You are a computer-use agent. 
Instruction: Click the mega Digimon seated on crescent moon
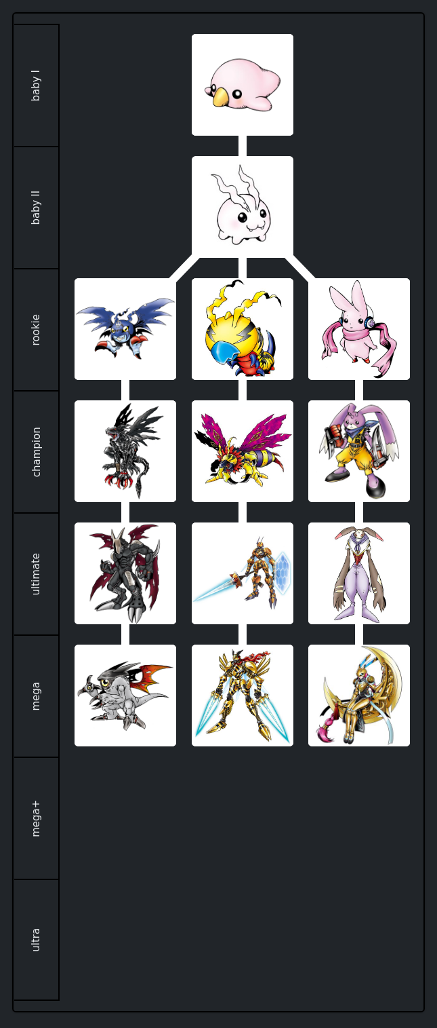(x=359, y=696)
